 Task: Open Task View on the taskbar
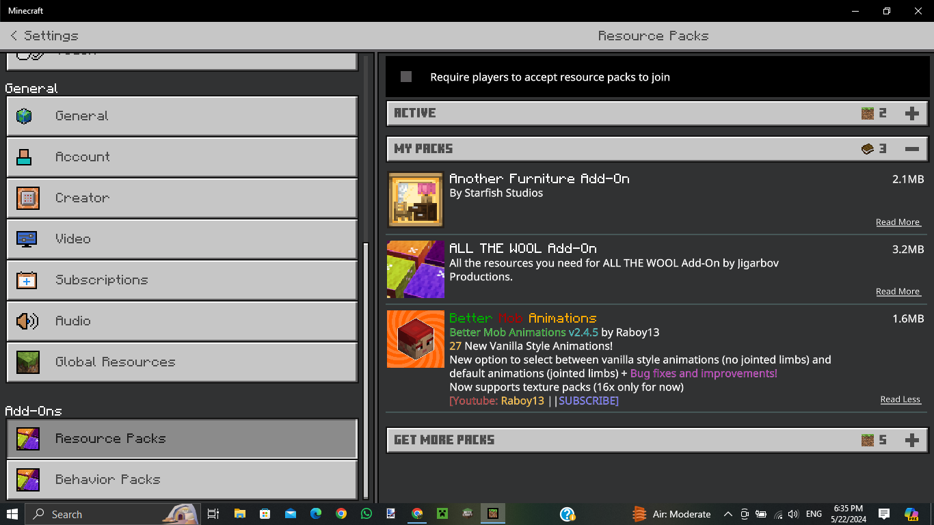tap(213, 514)
